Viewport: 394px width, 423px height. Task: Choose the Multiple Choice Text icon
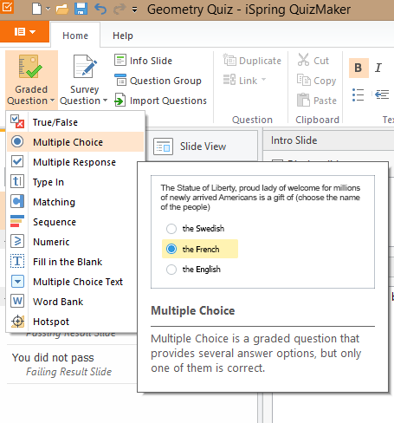click(17, 281)
